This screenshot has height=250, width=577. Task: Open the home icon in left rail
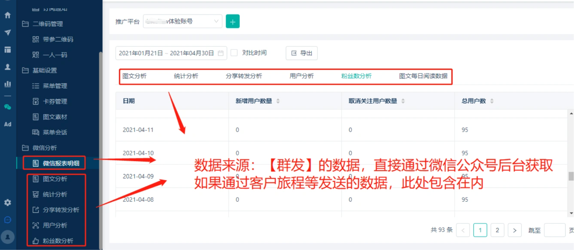(8, 15)
